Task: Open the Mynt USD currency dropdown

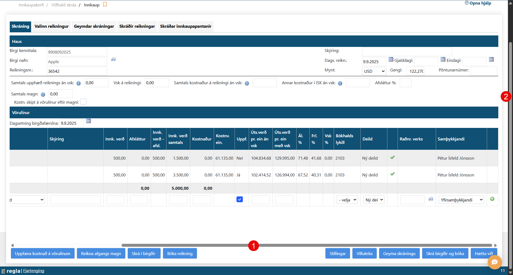Action: tap(374, 71)
